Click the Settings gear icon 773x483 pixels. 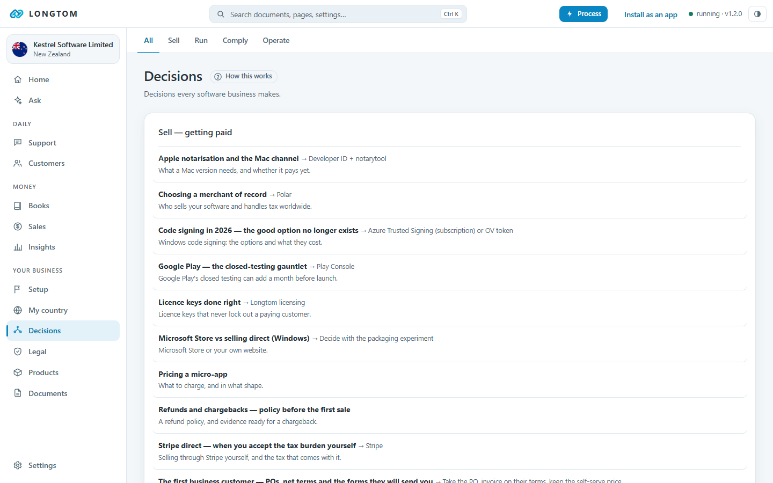(x=18, y=465)
